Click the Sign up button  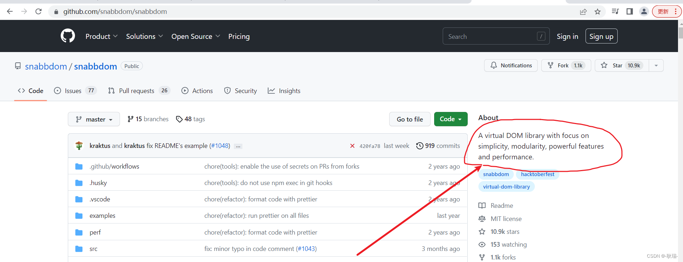click(601, 36)
